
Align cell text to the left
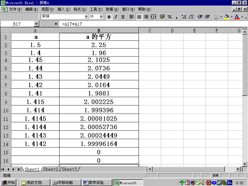132,17
